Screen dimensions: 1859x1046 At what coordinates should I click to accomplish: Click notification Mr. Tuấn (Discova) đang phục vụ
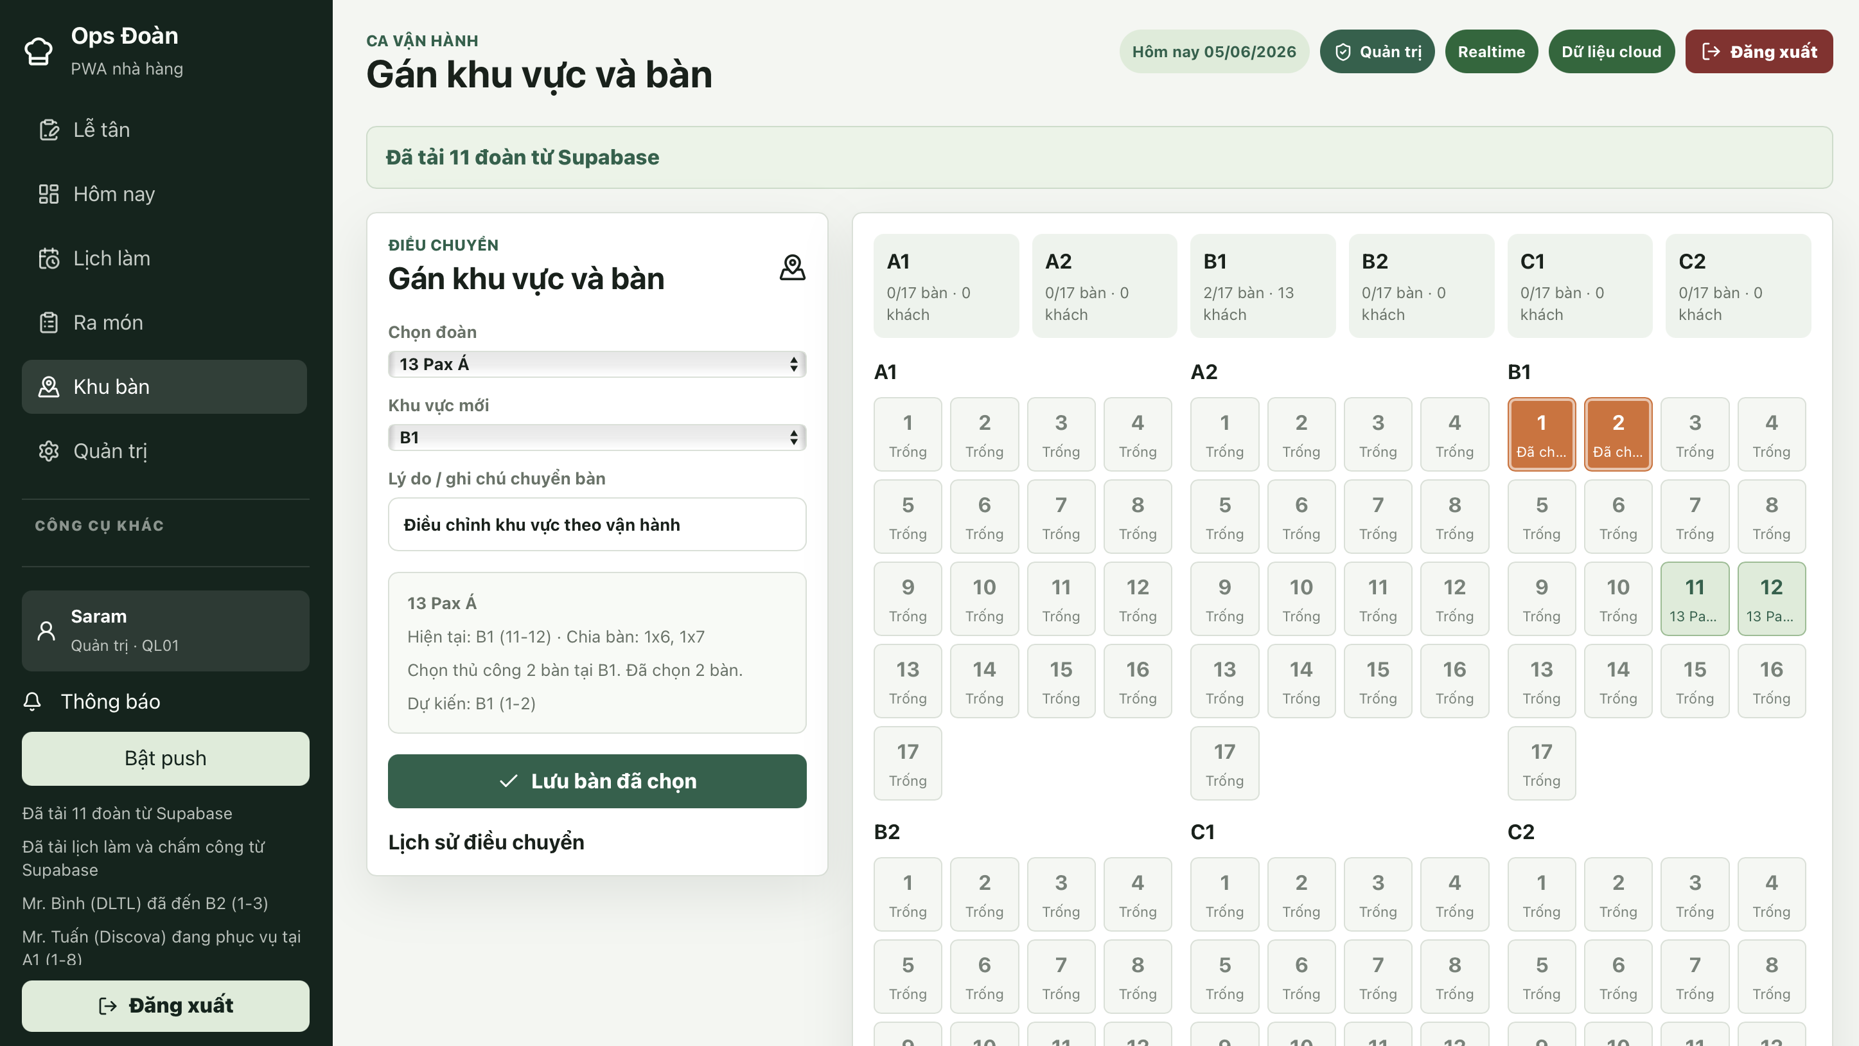162,947
